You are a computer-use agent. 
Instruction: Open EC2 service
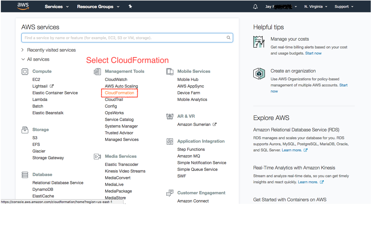click(x=36, y=79)
